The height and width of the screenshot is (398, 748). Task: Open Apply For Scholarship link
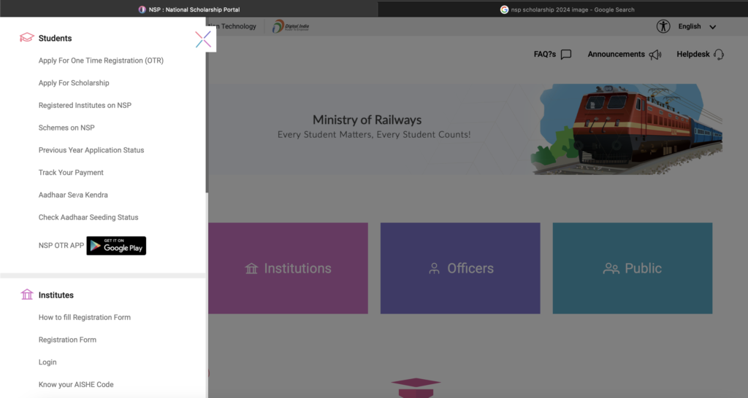[x=74, y=83]
